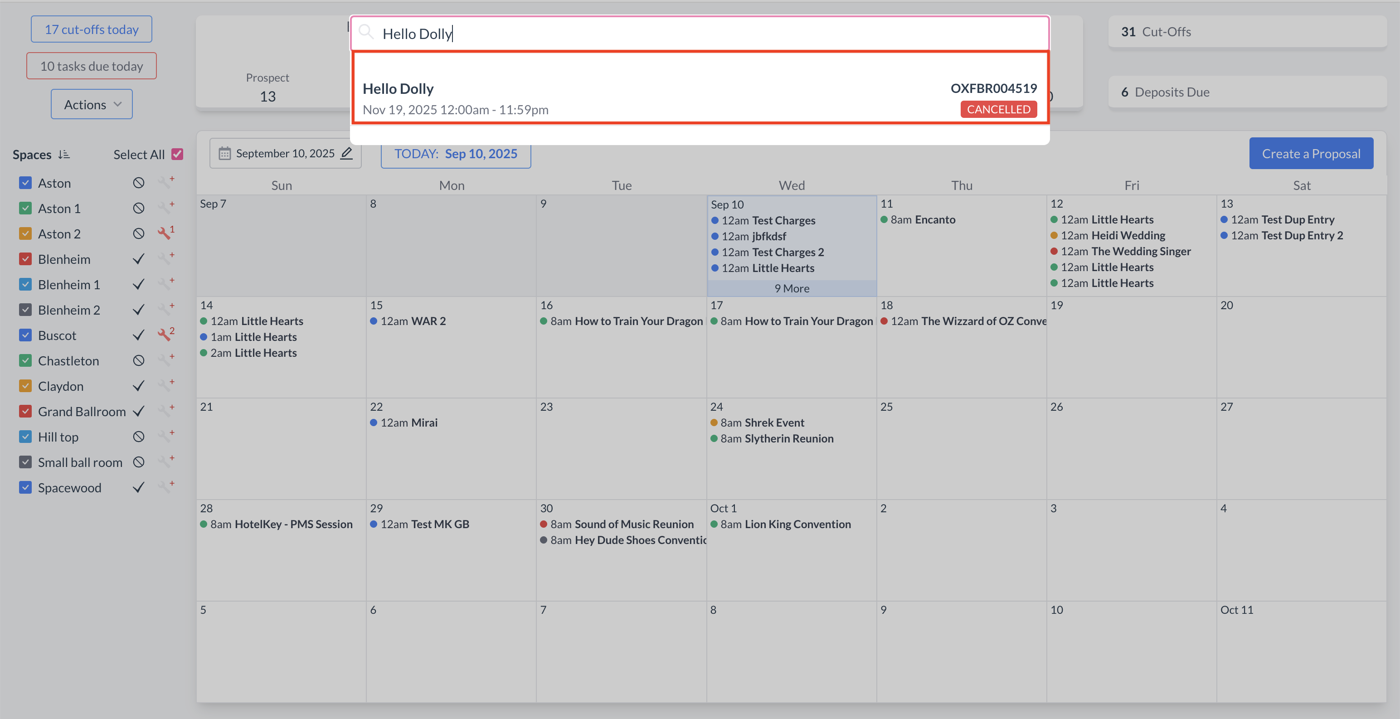Screen dimensions: 1400x719
Task: Click Create a Proposal button
Action: click(1310, 154)
